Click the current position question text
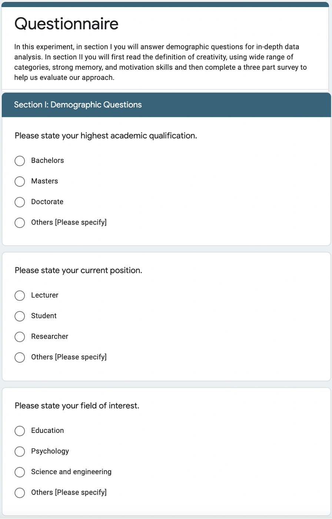The image size is (332, 519). pyautogui.click(x=79, y=271)
